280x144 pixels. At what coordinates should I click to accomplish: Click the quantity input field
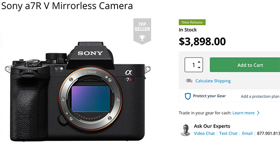click(194, 65)
